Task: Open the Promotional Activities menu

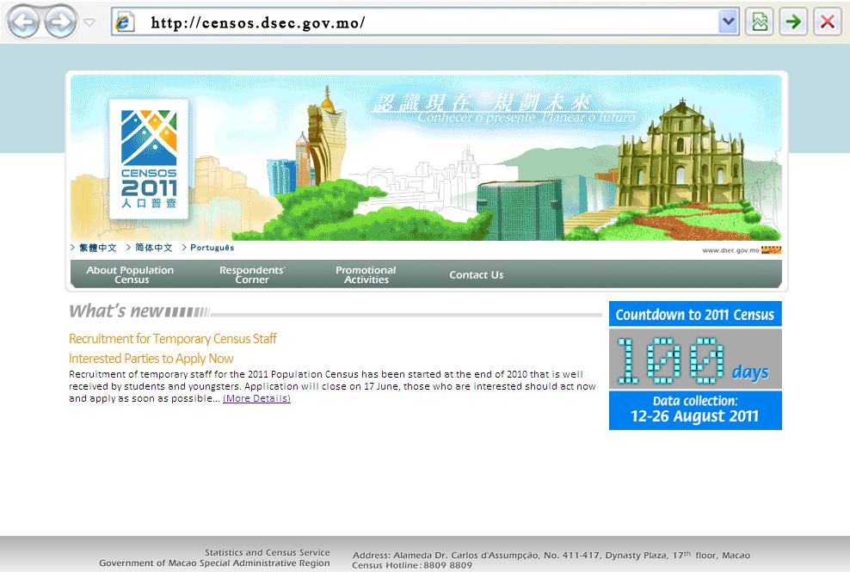Action: point(366,275)
